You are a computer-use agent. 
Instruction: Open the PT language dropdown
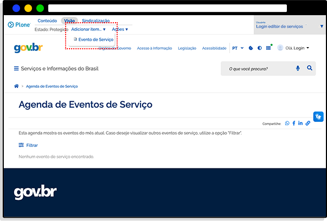point(238,48)
